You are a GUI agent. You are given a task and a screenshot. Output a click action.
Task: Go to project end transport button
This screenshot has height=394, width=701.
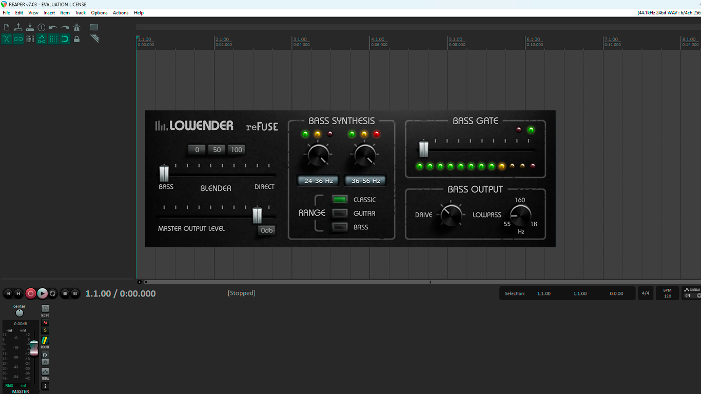click(18, 293)
